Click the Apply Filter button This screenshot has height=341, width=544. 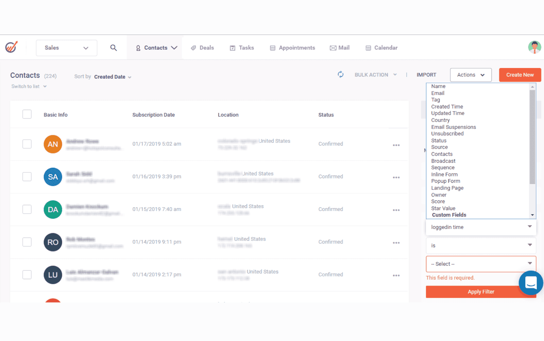481,291
